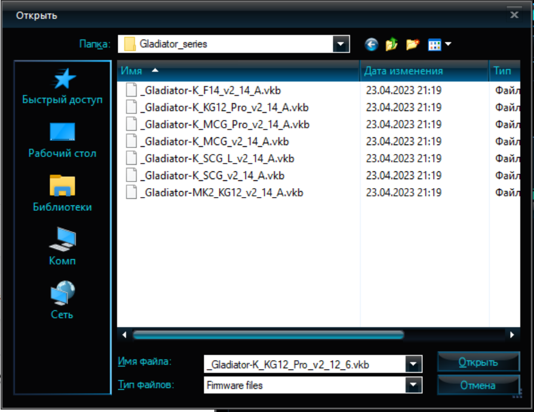Click Файл type of _Gladiator-K_MCG_v2_14_A.vkb row
Image resolution: width=534 pixels, height=412 pixels.
(x=508, y=142)
